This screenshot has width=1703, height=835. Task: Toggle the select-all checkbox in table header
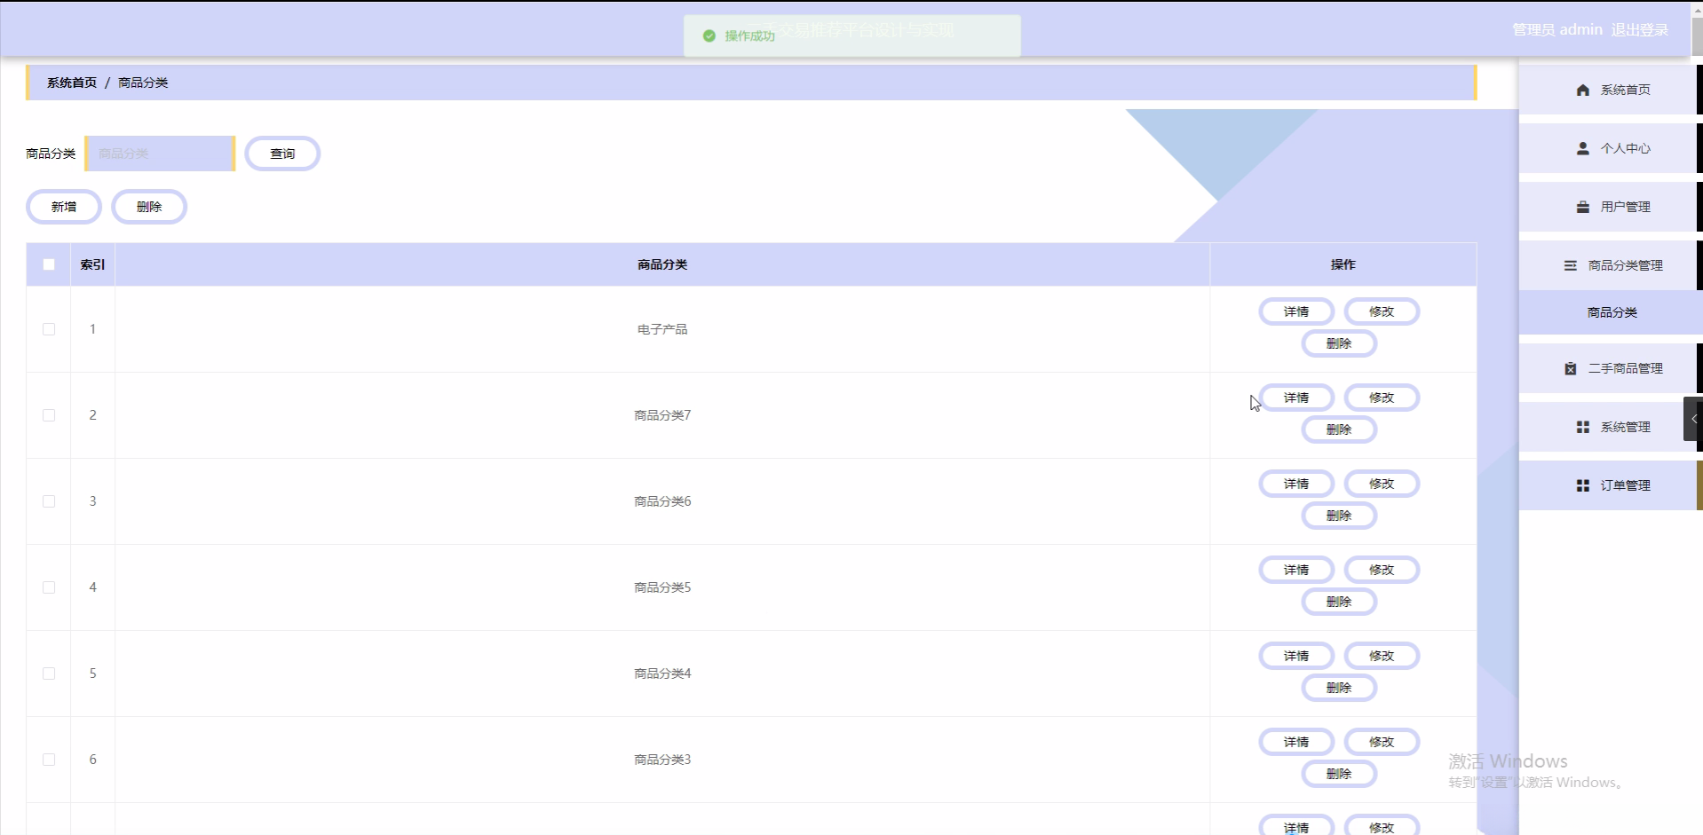(x=49, y=264)
